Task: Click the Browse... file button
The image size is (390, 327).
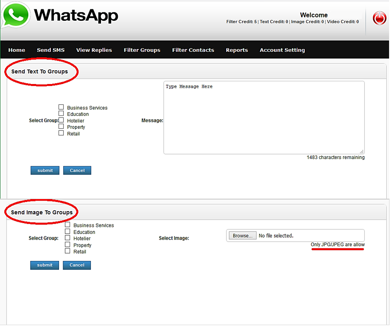Action: point(242,236)
